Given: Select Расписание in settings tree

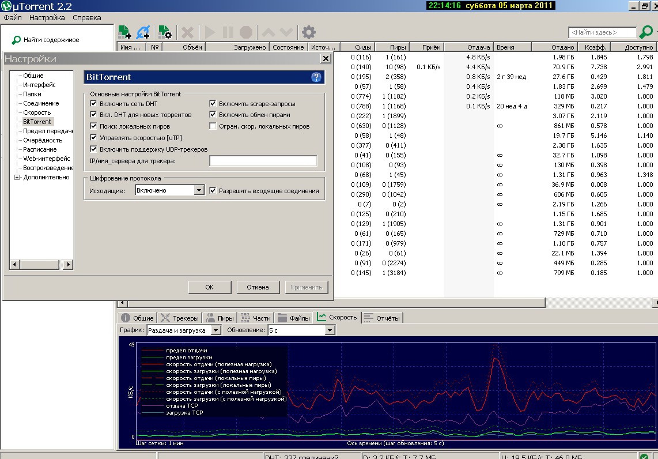Looking at the screenshot, I should (40, 149).
